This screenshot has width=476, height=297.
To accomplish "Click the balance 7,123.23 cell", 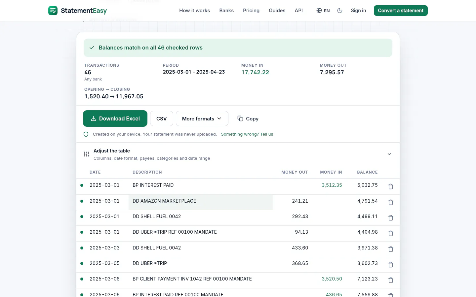I will [367, 279].
